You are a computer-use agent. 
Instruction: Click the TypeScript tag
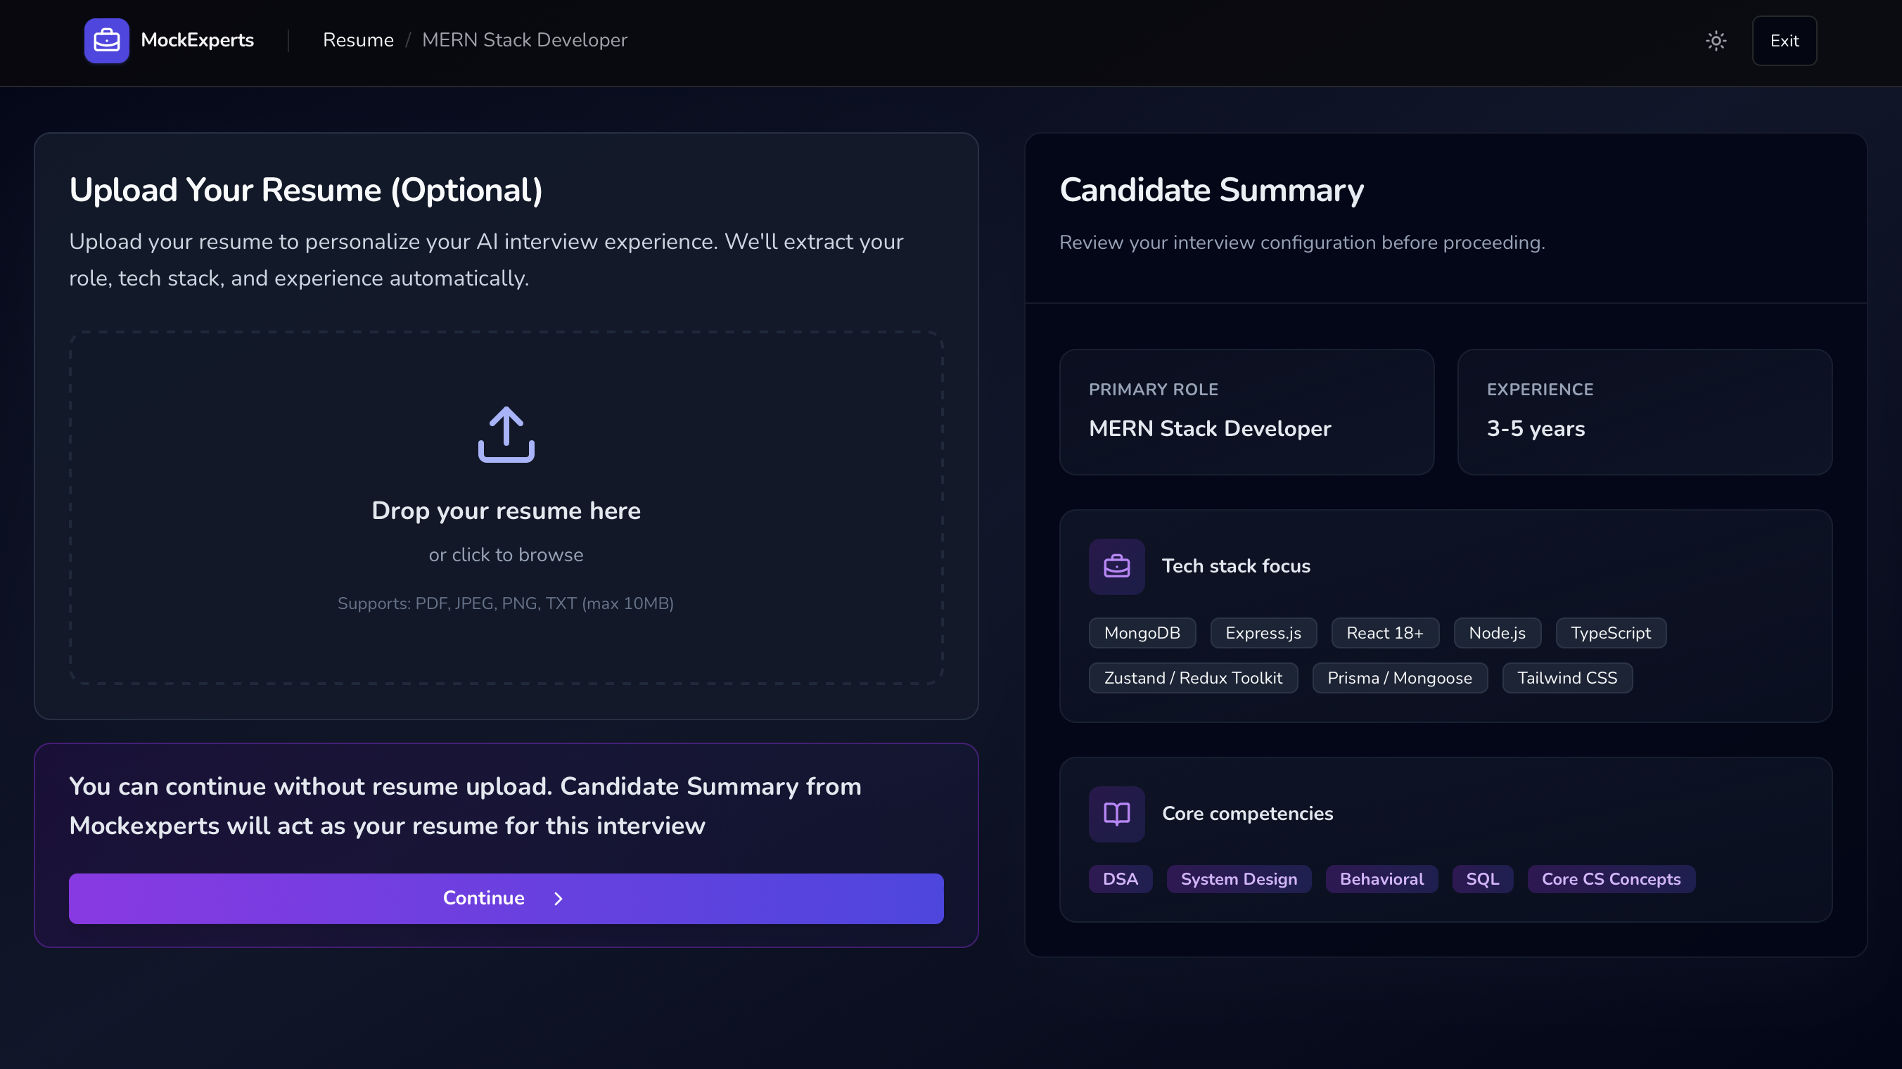point(1609,633)
